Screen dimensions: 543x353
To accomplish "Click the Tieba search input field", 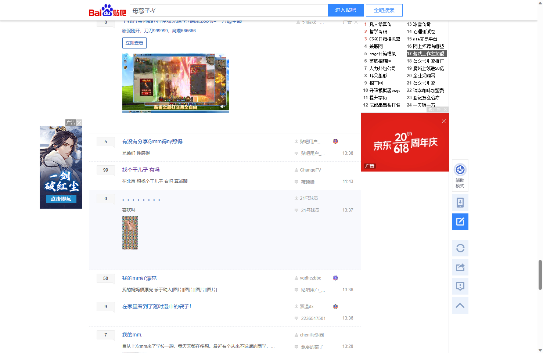I will (229, 11).
